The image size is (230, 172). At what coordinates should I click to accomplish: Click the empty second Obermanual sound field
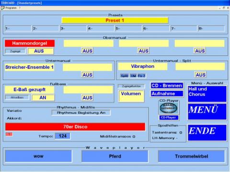[x=89, y=43]
